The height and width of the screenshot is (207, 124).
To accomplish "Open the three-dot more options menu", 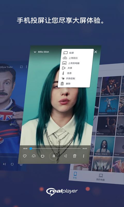I will tap(83, 156).
